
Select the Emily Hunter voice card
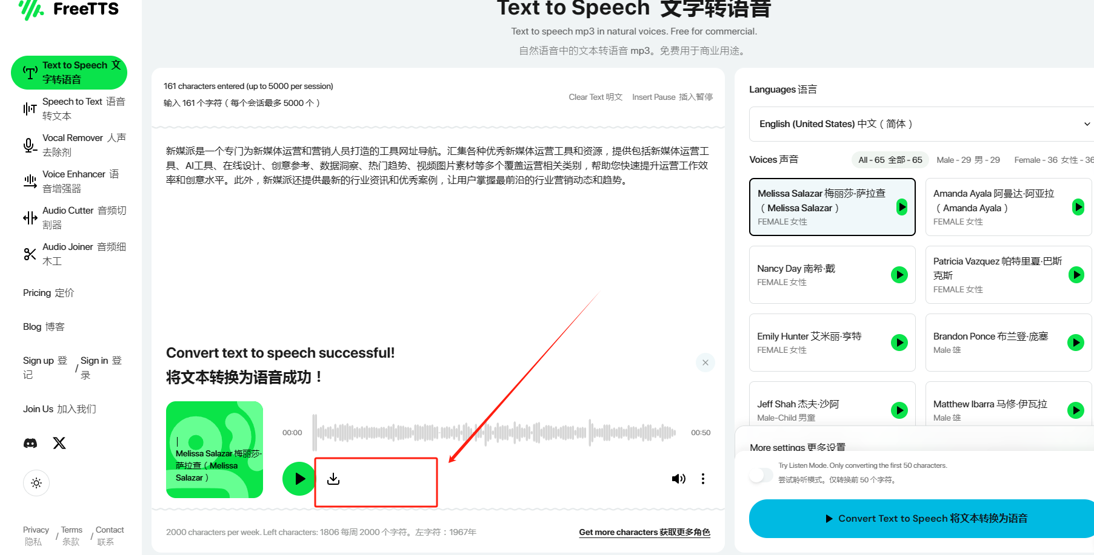click(832, 343)
